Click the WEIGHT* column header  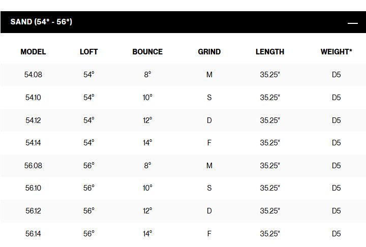[x=336, y=52]
